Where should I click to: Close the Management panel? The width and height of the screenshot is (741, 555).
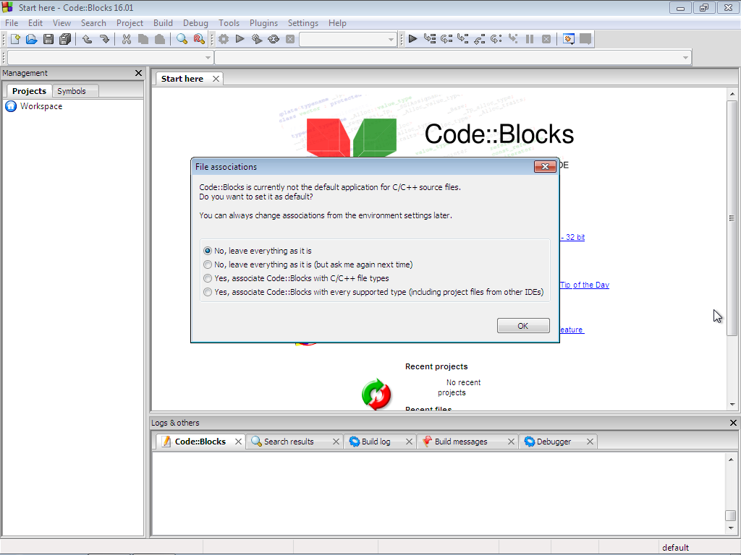(x=138, y=73)
